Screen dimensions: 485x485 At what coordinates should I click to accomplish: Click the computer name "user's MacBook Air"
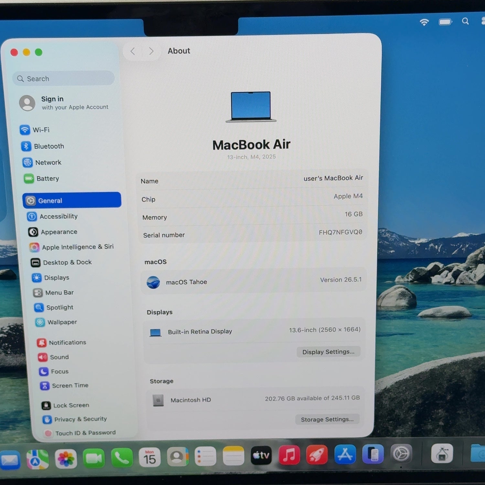pos(333,178)
